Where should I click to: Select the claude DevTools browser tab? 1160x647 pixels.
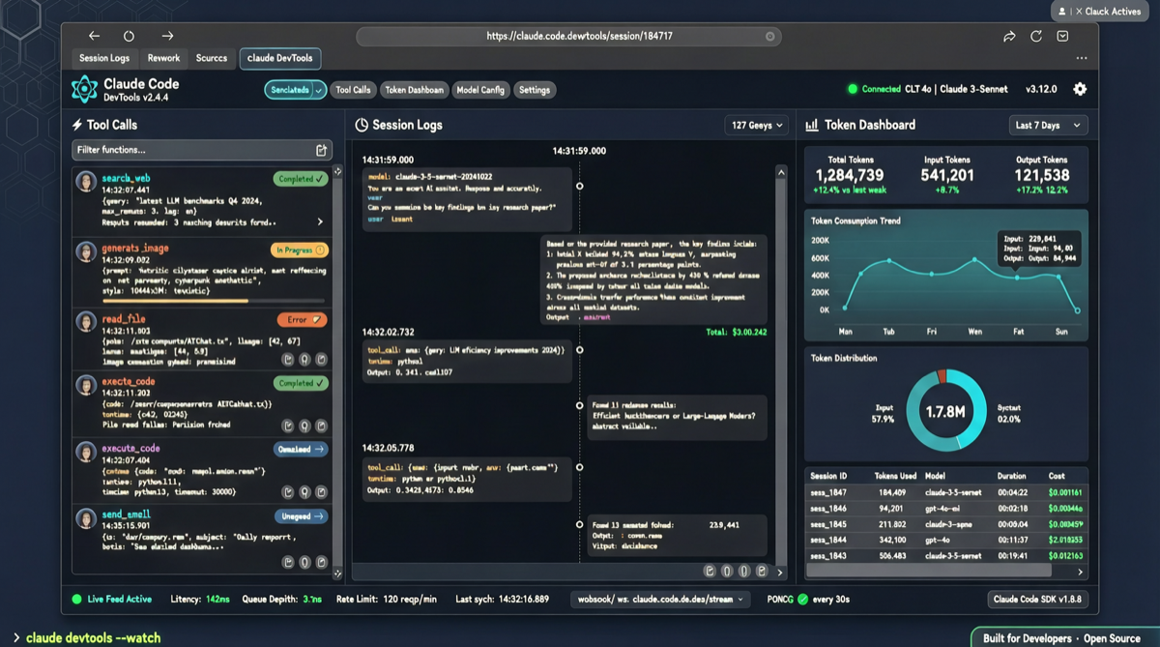(x=279, y=58)
